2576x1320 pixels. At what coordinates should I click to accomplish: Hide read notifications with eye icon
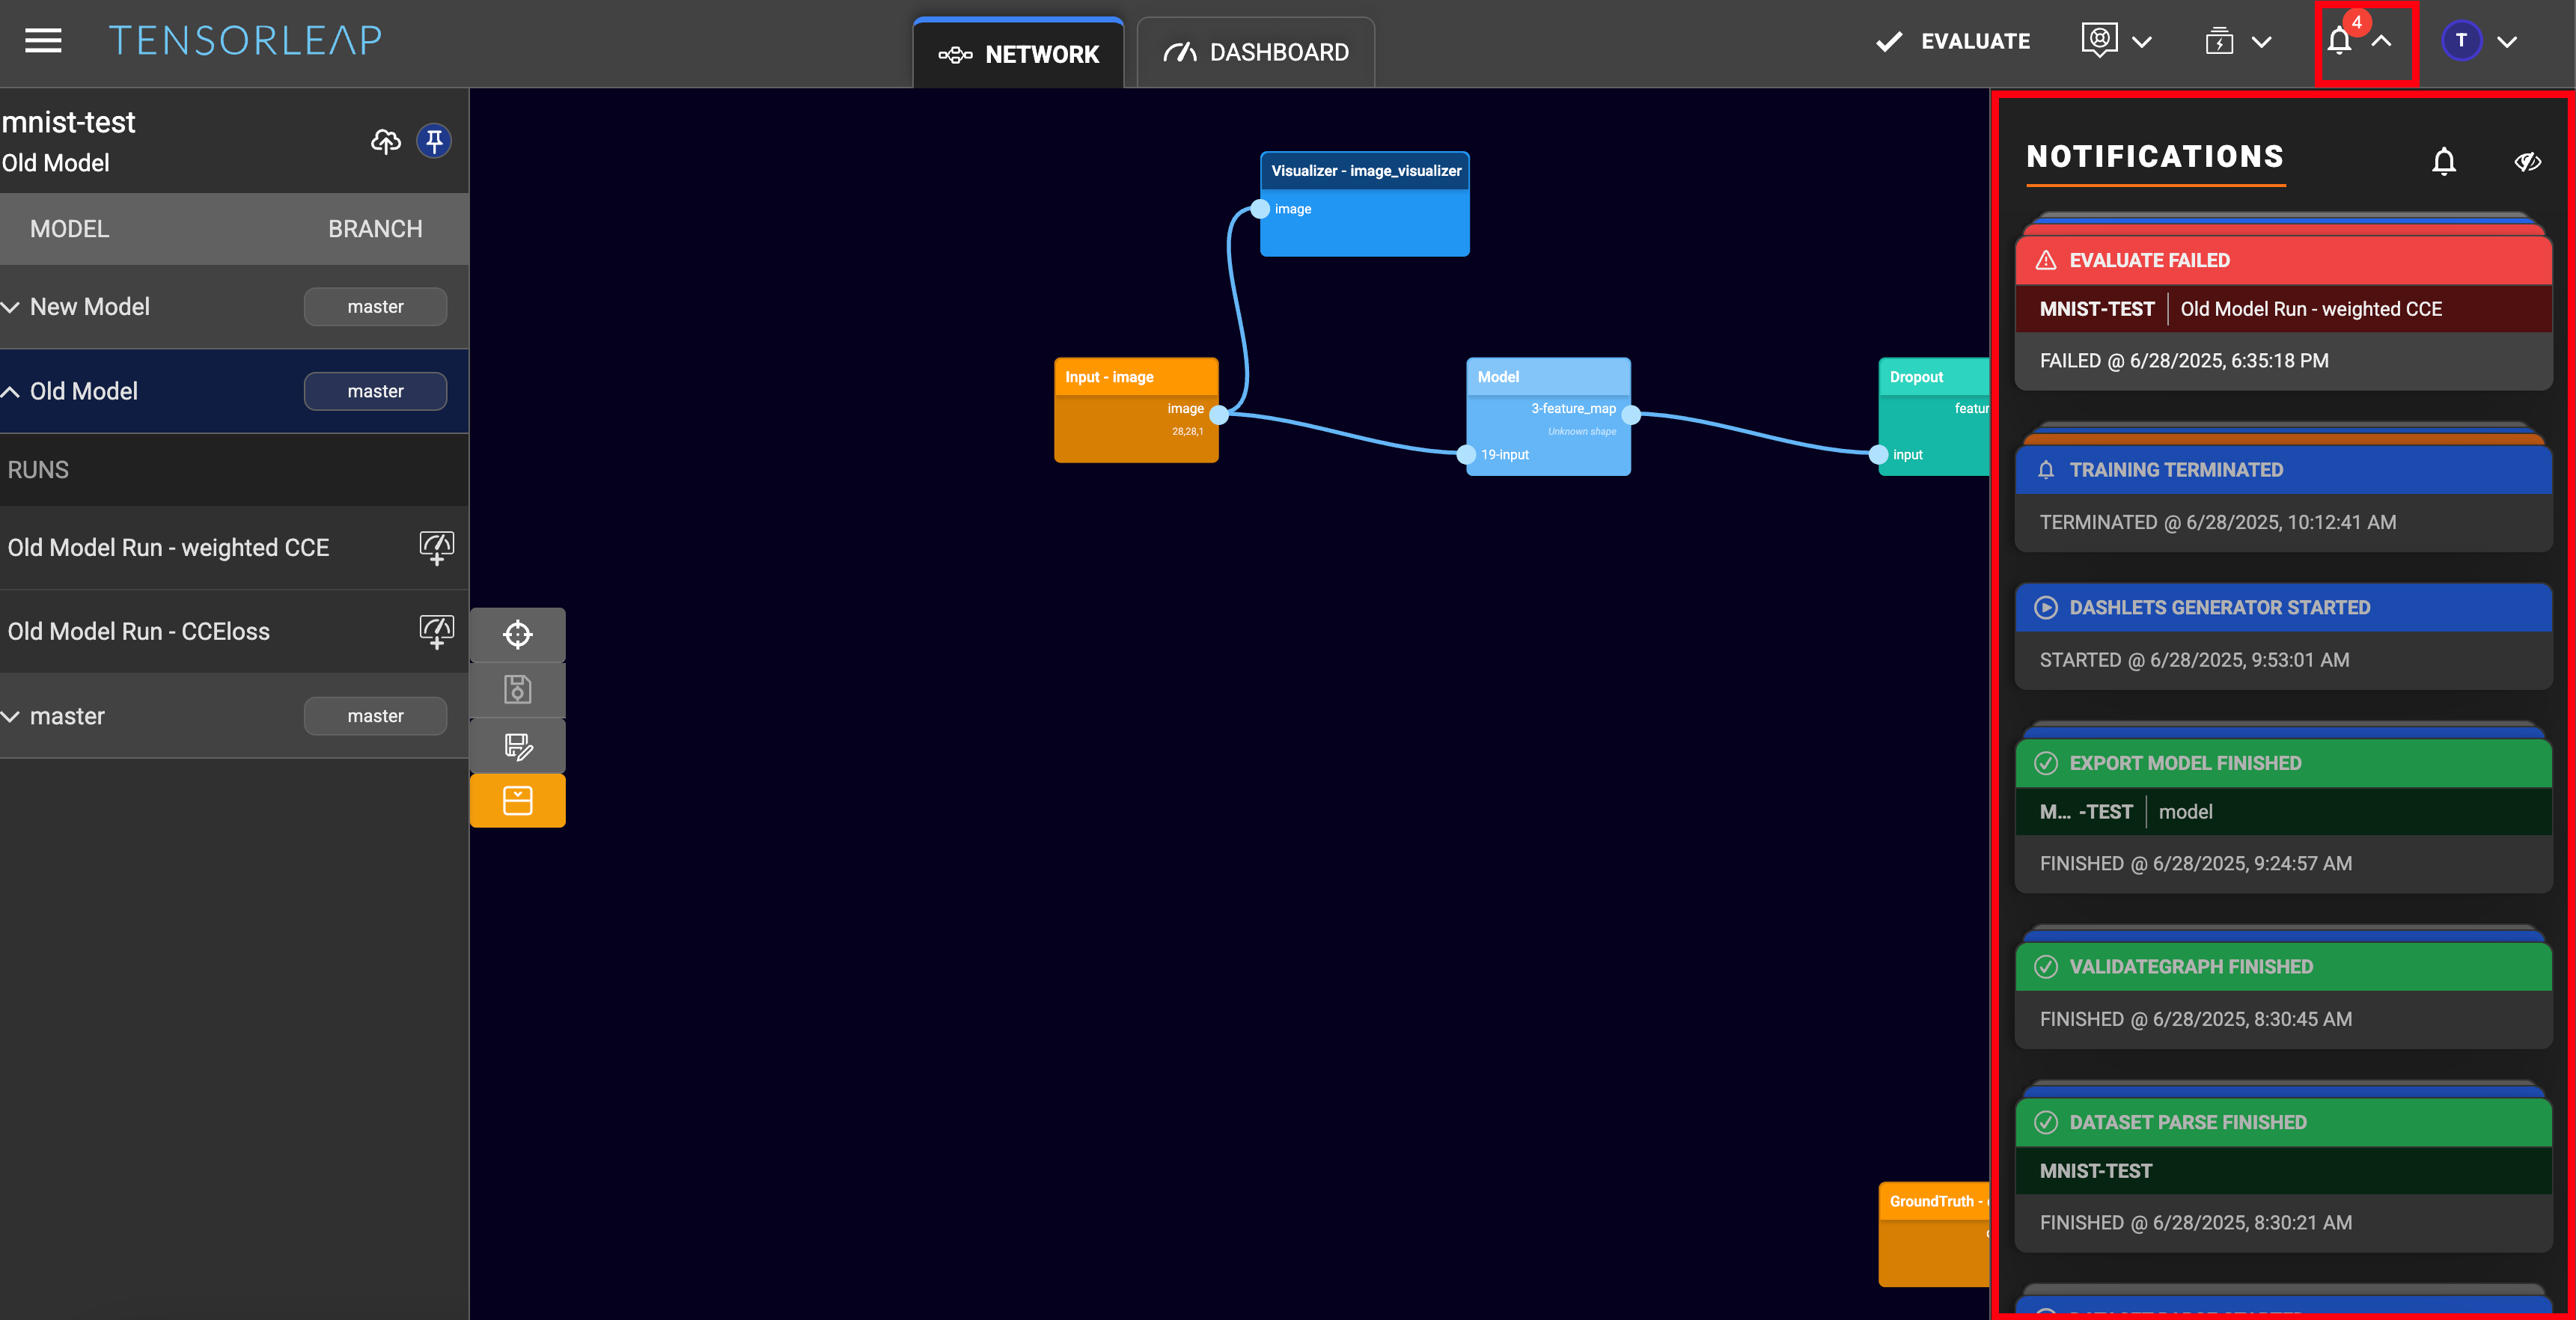pos(2527,161)
